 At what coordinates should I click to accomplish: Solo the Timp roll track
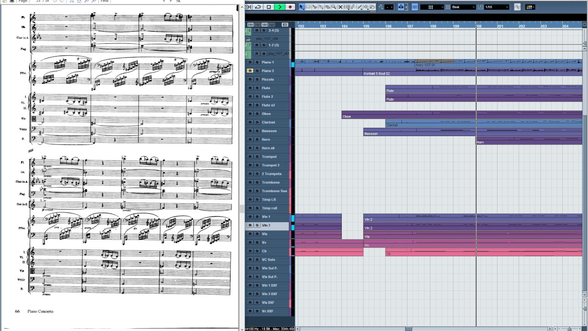[x=257, y=208]
